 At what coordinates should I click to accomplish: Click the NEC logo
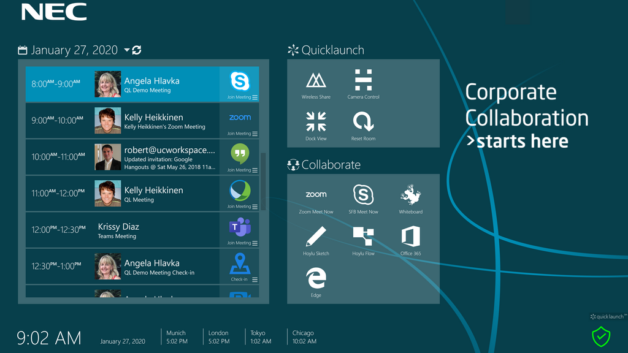click(x=54, y=12)
